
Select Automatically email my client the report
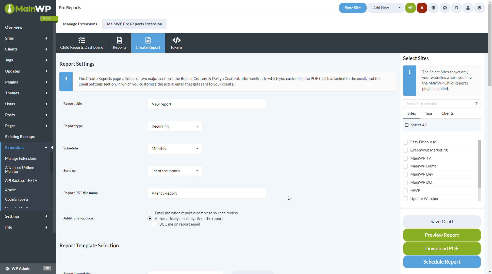tap(150, 219)
